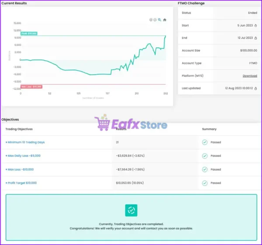Click Passed checkmark for Max Loss row
262x245 pixels.
[205, 169]
